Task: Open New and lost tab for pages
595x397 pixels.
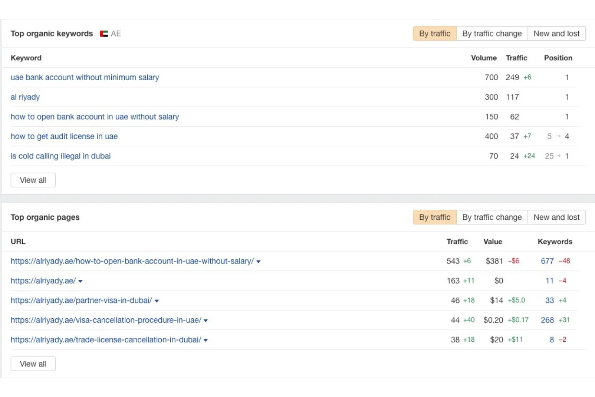Action: 557,217
